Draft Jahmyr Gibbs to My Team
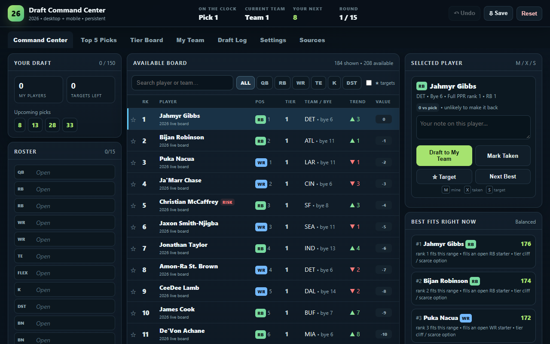Image resolution: width=550 pixels, height=344 pixels. click(444, 156)
